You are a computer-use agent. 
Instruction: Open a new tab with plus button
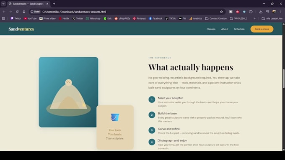tap(54, 4)
